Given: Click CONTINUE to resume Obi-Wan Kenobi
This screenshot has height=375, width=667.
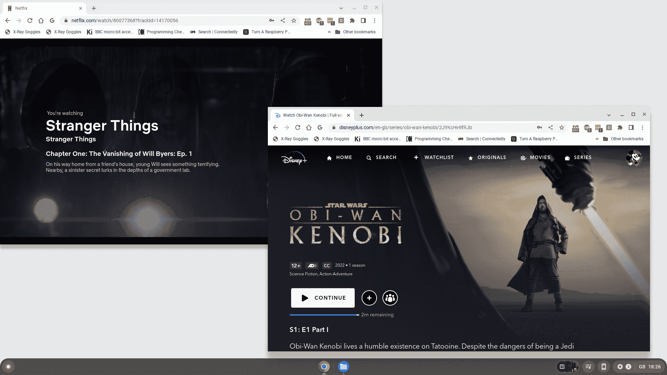Looking at the screenshot, I should pos(323,298).
